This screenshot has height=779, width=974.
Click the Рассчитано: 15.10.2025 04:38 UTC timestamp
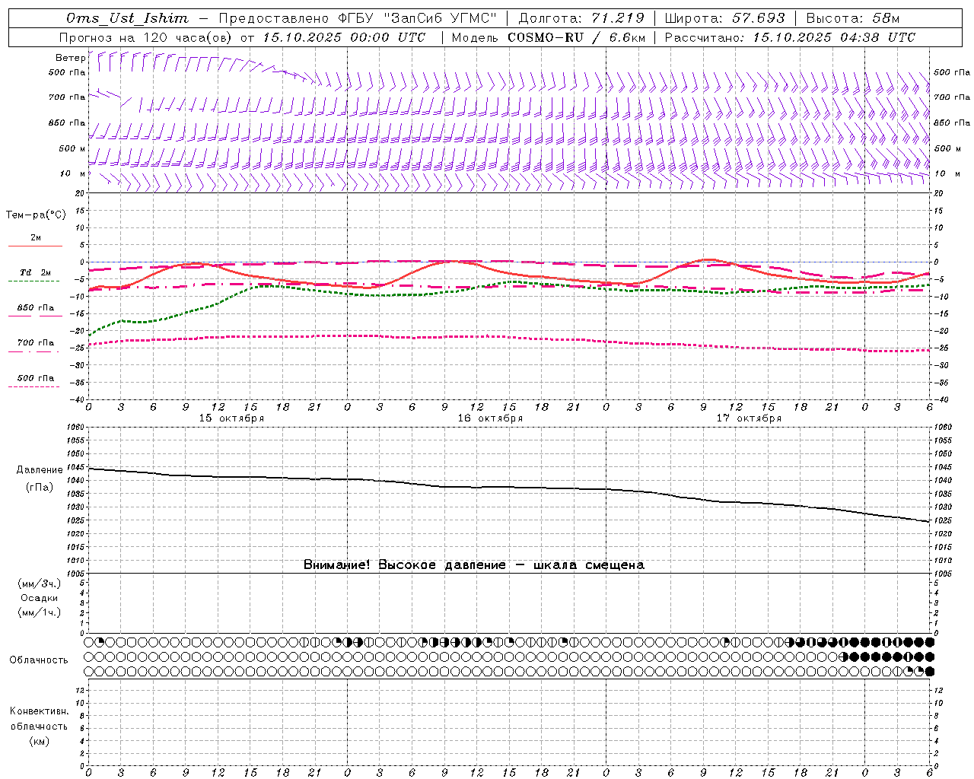[790, 37]
